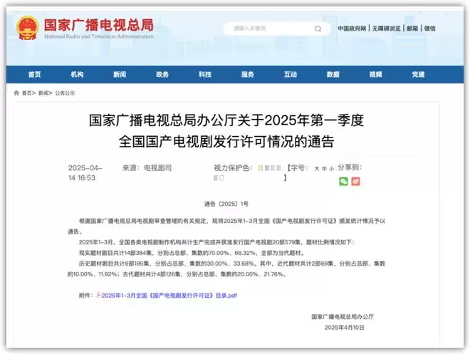Click the magnifier search icon
Screen dimensions: 470x354
coord(318,29)
